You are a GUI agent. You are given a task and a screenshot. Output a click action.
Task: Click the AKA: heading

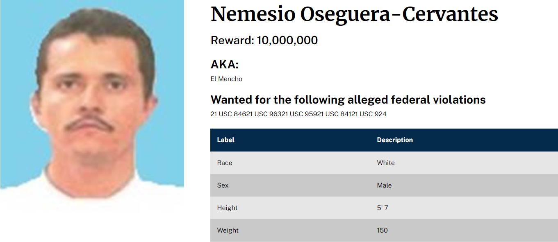pyautogui.click(x=224, y=65)
